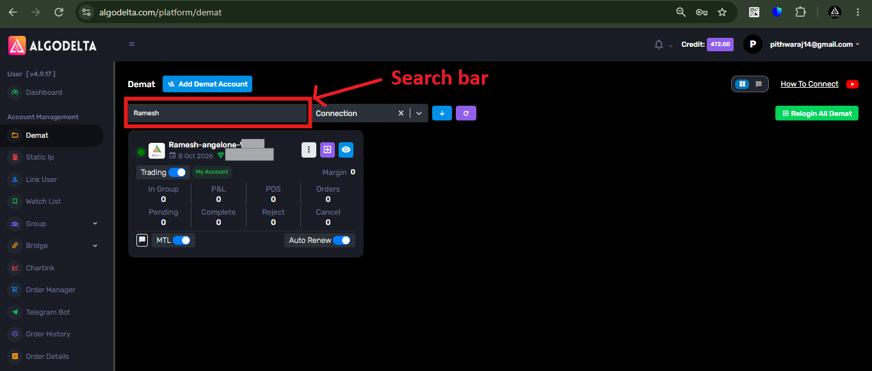Toggle the Trading switch off
Image resolution: width=872 pixels, height=371 pixels.
click(177, 172)
